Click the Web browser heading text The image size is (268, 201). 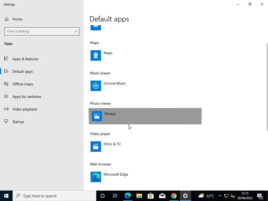[101, 164]
